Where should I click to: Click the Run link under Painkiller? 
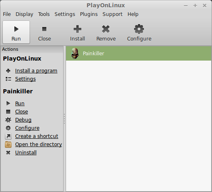click(20, 104)
